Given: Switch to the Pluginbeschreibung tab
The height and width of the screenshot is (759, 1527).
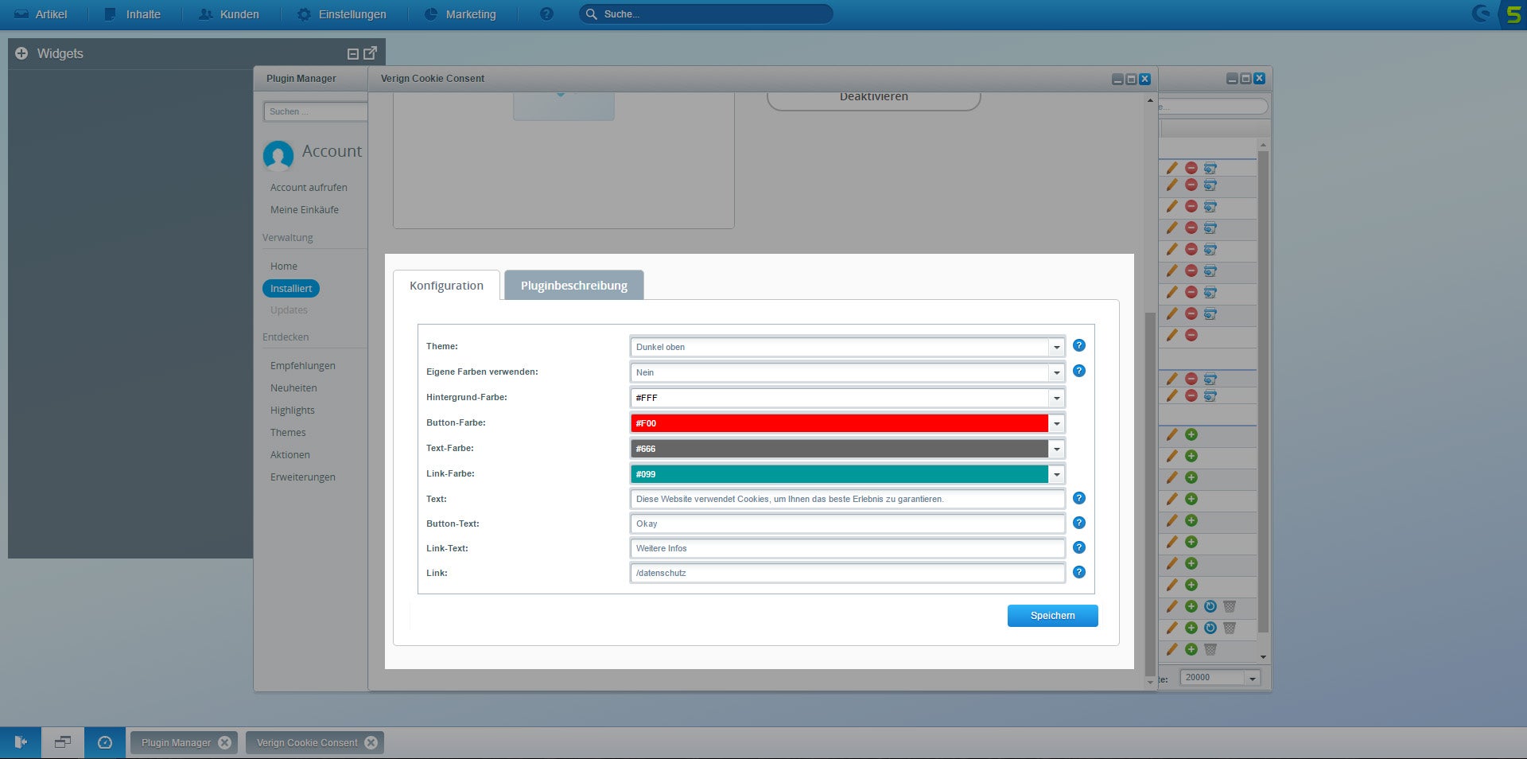Looking at the screenshot, I should point(574,286).
